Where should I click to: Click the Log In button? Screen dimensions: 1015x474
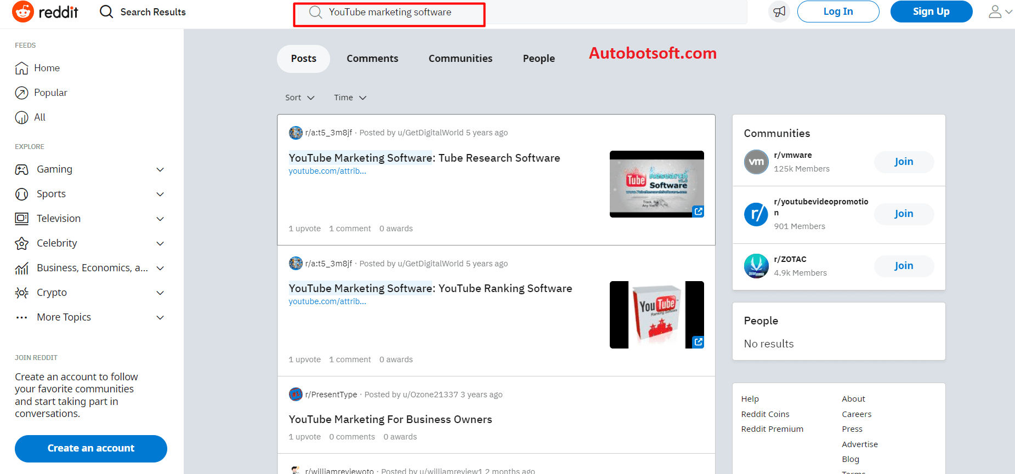point(838,12)
